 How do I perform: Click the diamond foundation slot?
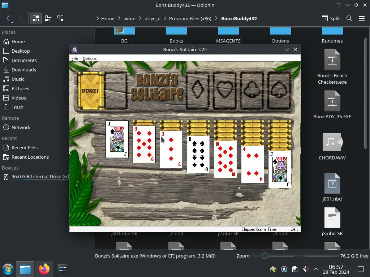(x=198, y=91)
